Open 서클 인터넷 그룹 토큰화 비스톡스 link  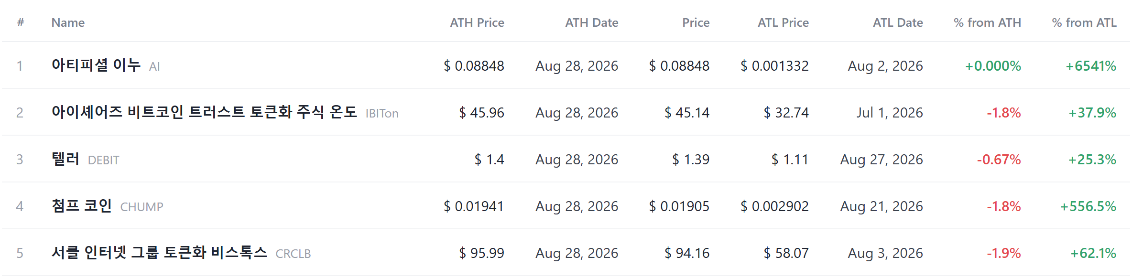159,252
